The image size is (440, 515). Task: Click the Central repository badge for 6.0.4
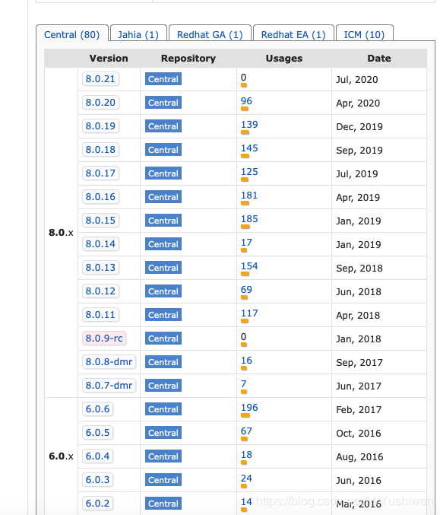pos(163,456)
